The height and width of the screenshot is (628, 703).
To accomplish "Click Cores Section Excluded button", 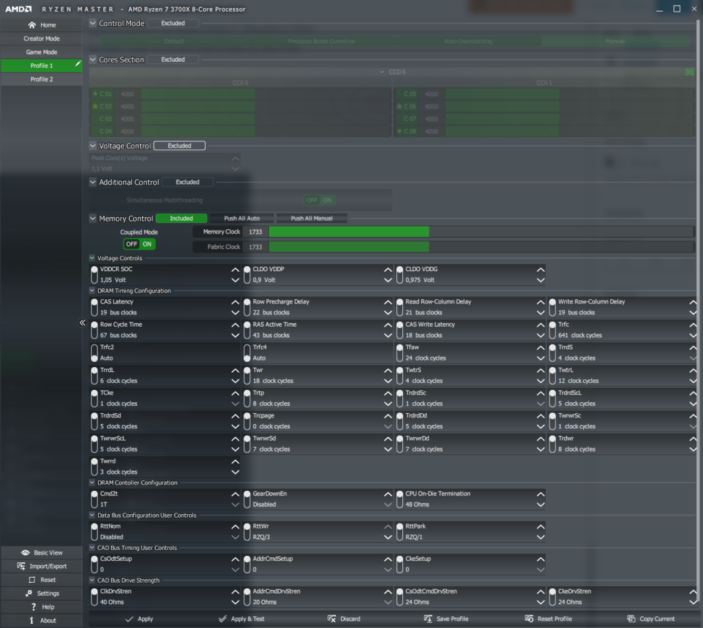I will coord(173,59).
